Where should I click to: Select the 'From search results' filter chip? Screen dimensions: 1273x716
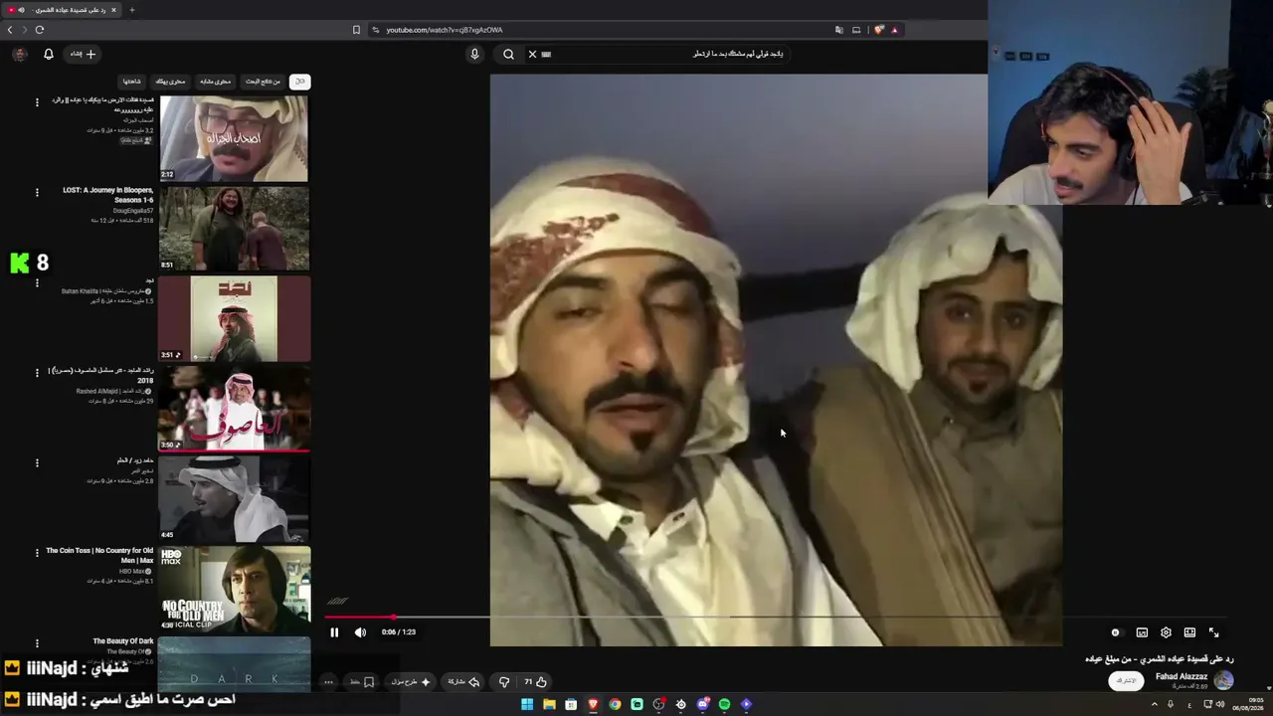pos(263,82)
